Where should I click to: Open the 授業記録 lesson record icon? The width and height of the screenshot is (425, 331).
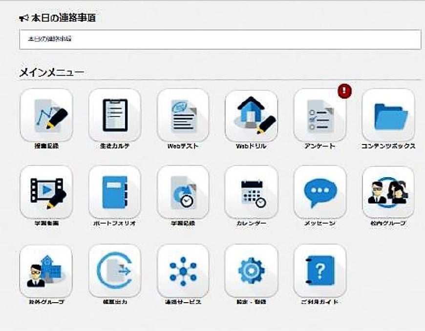click(46, 115)
